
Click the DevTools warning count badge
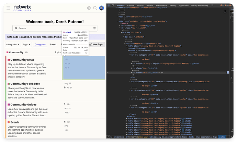click(x=227, y=5)
